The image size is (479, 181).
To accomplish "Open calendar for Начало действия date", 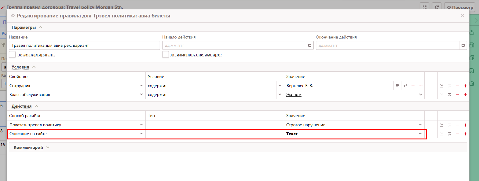I will (x=310, y=45).
